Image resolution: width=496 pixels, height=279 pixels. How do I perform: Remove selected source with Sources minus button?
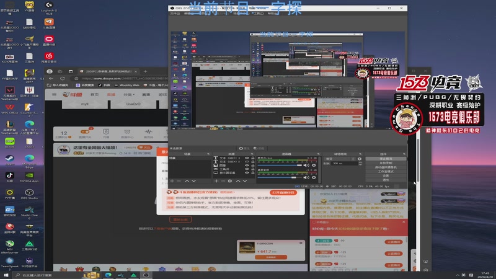click(223, 181)
